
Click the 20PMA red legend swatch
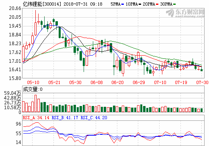tap(157, 4)
